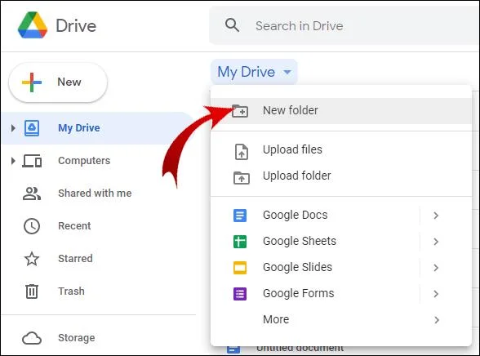Expand the Google Sheets submenu arrow
This screenshot has width=480, height=356.
point(436,242)
